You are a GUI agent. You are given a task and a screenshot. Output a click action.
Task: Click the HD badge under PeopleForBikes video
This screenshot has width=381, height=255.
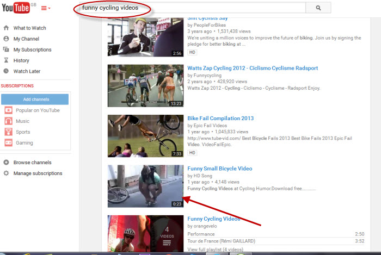pyautogui.click(x=192, y=52)
